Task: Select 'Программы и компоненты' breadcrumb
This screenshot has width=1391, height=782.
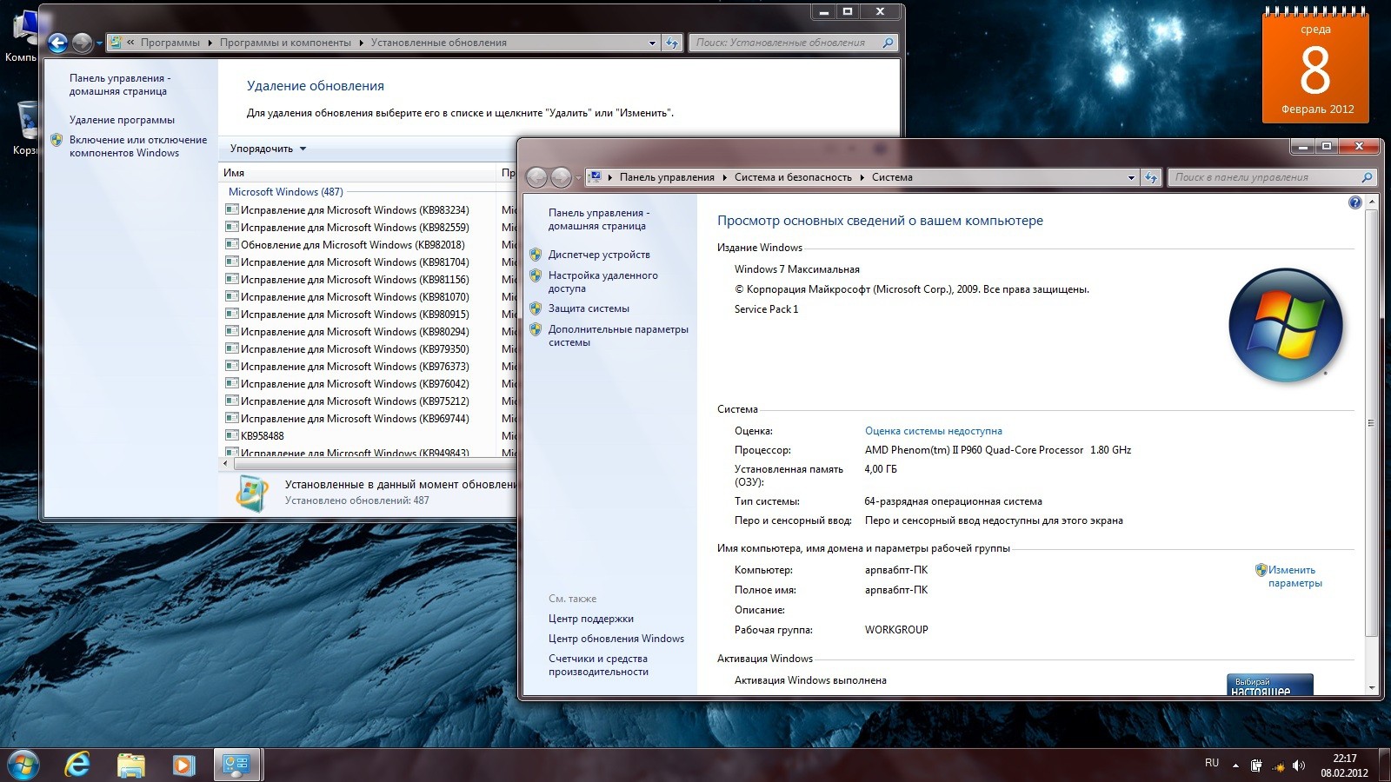Action: click(x=285, y=43)
